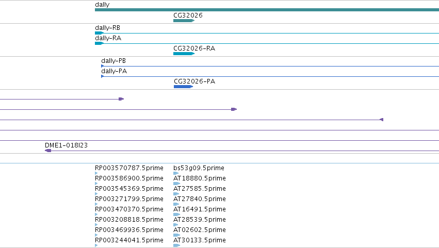Click the DME1-018I23 label
This screenshot has height=248, width=439.
pyautogui.click(x=67, y=145)
